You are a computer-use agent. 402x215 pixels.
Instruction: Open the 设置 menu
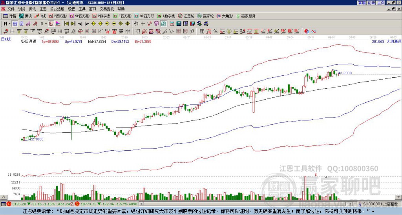71,9
